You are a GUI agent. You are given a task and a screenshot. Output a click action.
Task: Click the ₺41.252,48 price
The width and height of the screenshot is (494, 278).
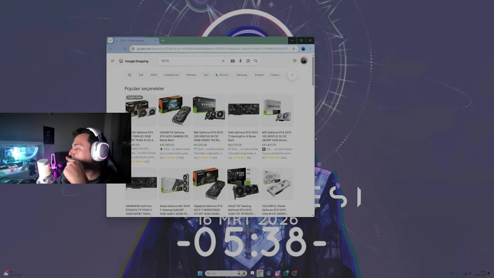pyautogui.click(x=200, y=145)
